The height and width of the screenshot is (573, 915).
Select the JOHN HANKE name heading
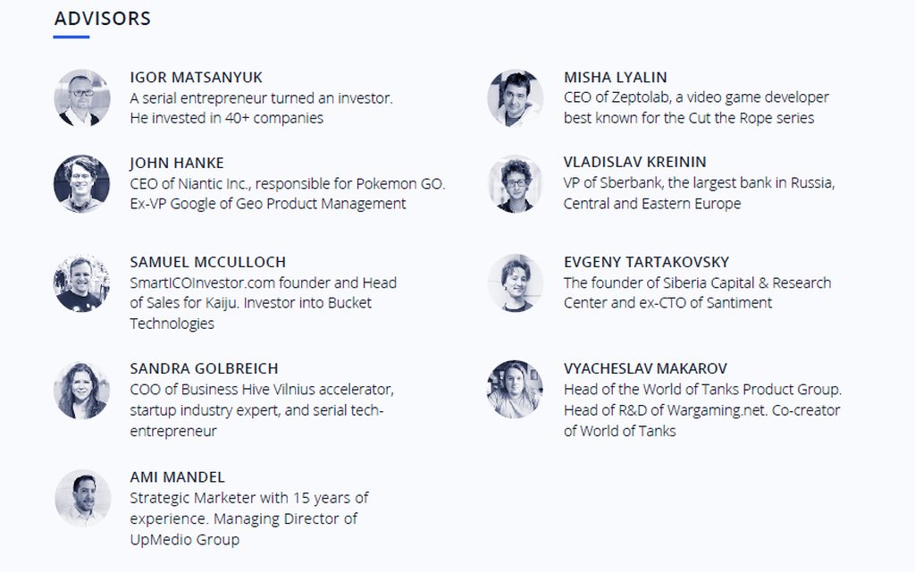pos(177,163)
